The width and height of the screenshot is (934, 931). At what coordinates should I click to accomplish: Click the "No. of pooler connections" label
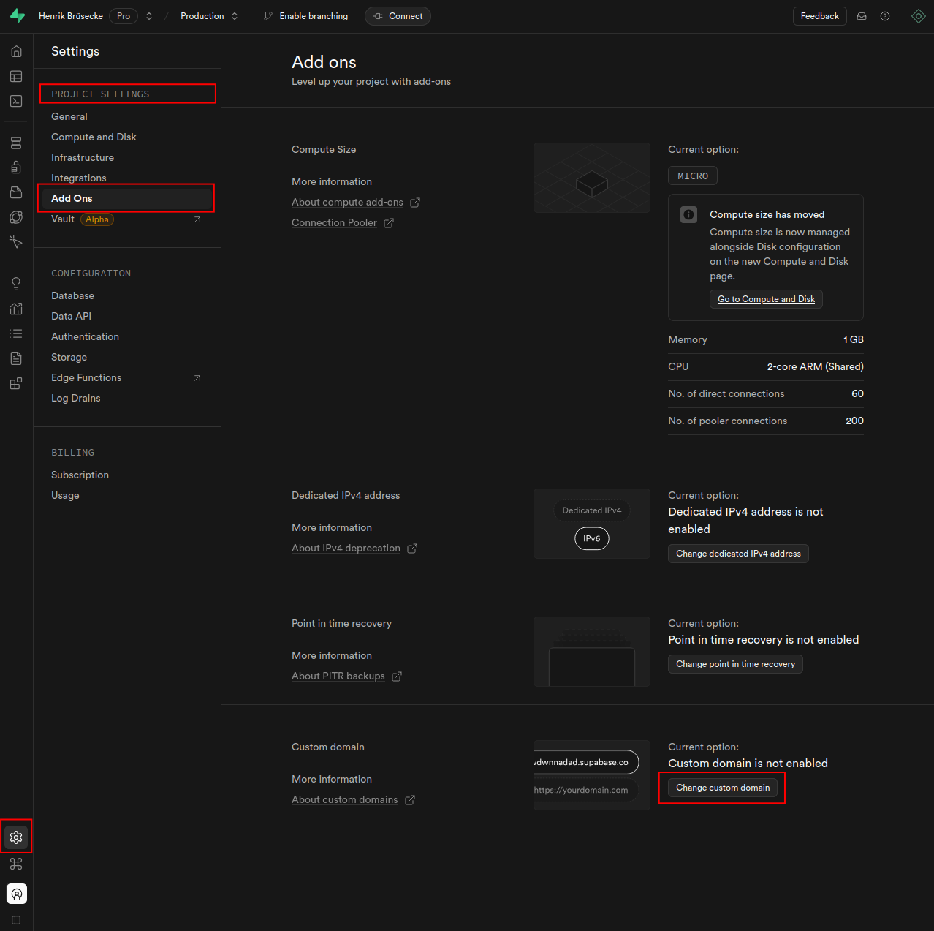[728, 421]
